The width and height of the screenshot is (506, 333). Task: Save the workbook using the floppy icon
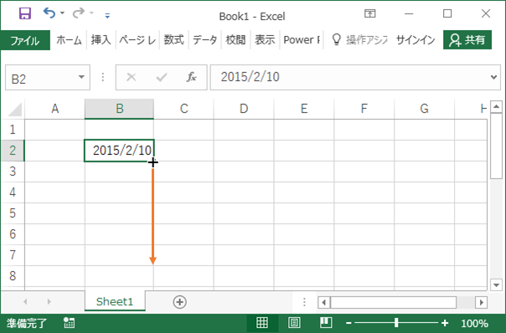coord(25,13)
